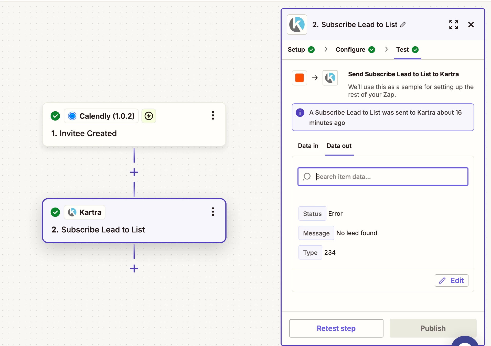This screenshot has height=346, width=491.
Task: Click the orange Zapier source icon
Action: [x=299, y=78]
